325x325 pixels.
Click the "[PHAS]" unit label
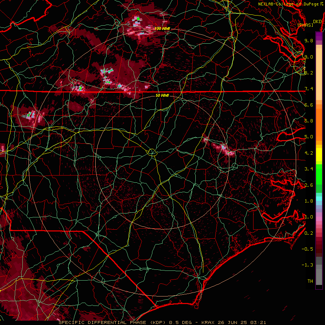pos(305,25)
